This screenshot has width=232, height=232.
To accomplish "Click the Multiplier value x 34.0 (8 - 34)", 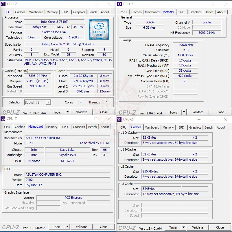I will tap(38, 81).
